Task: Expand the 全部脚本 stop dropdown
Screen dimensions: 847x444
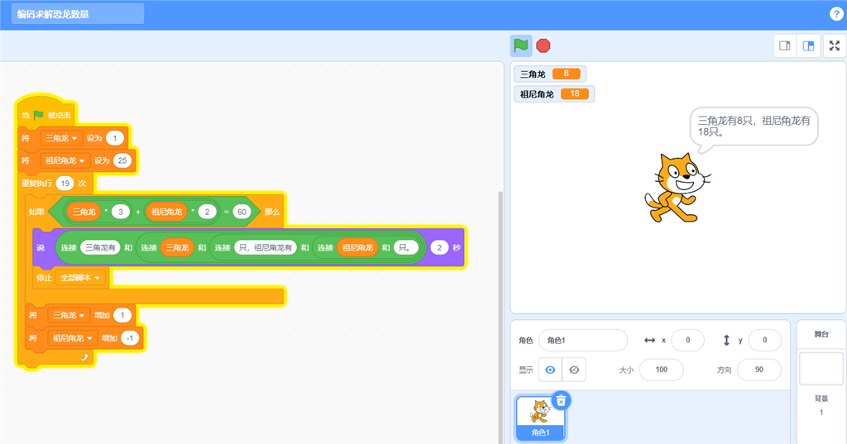Action: tap(80, 278)
